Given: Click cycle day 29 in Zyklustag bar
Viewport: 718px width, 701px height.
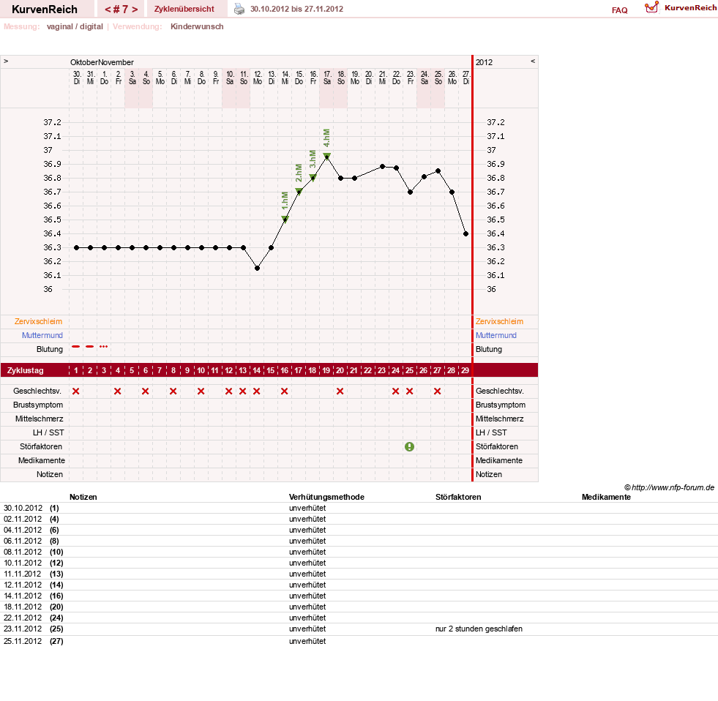Looking at the screenshot, I should pos(465,370).
